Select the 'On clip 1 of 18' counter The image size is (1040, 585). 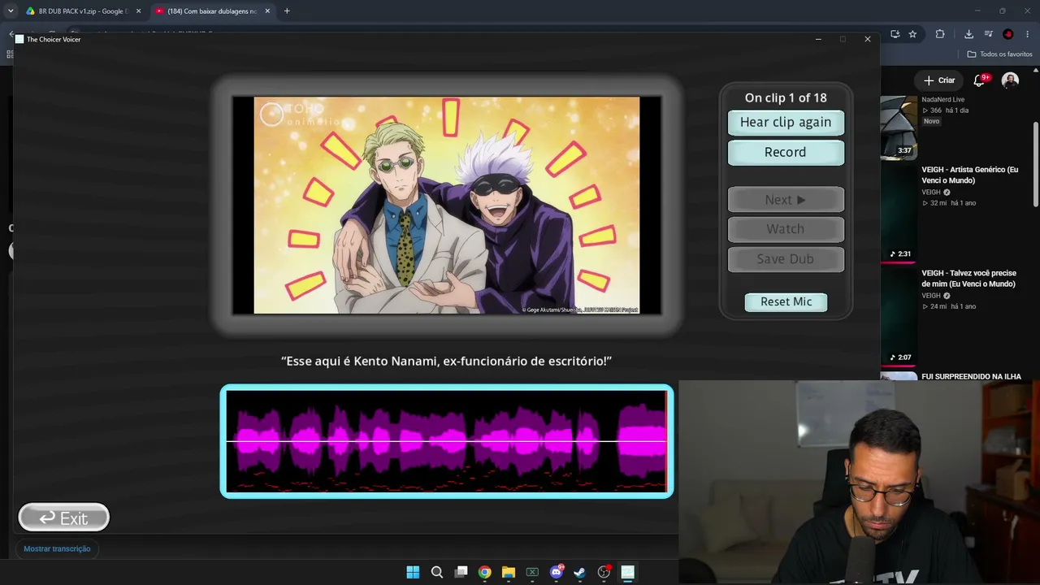pos(786,97)
